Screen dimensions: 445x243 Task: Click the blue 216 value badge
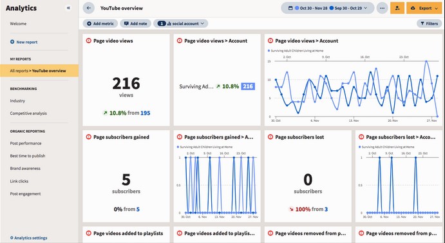point(248,86)
